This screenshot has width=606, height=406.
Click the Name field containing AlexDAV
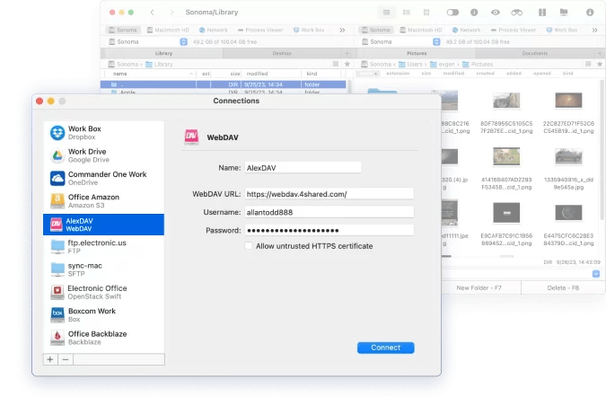(x=303, y=168)
